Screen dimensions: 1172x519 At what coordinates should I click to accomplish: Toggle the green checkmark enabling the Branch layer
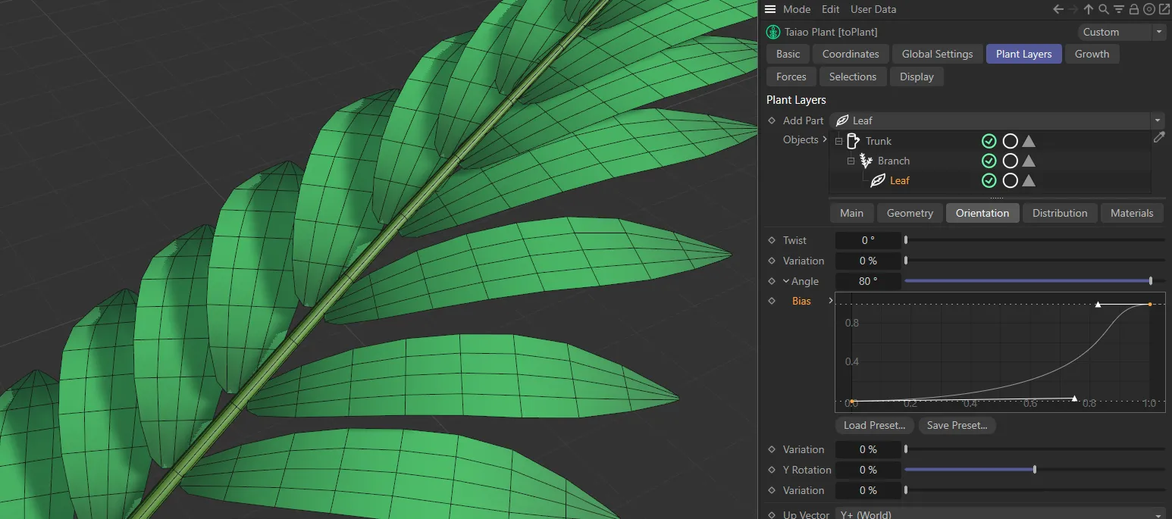coord(989,161)
